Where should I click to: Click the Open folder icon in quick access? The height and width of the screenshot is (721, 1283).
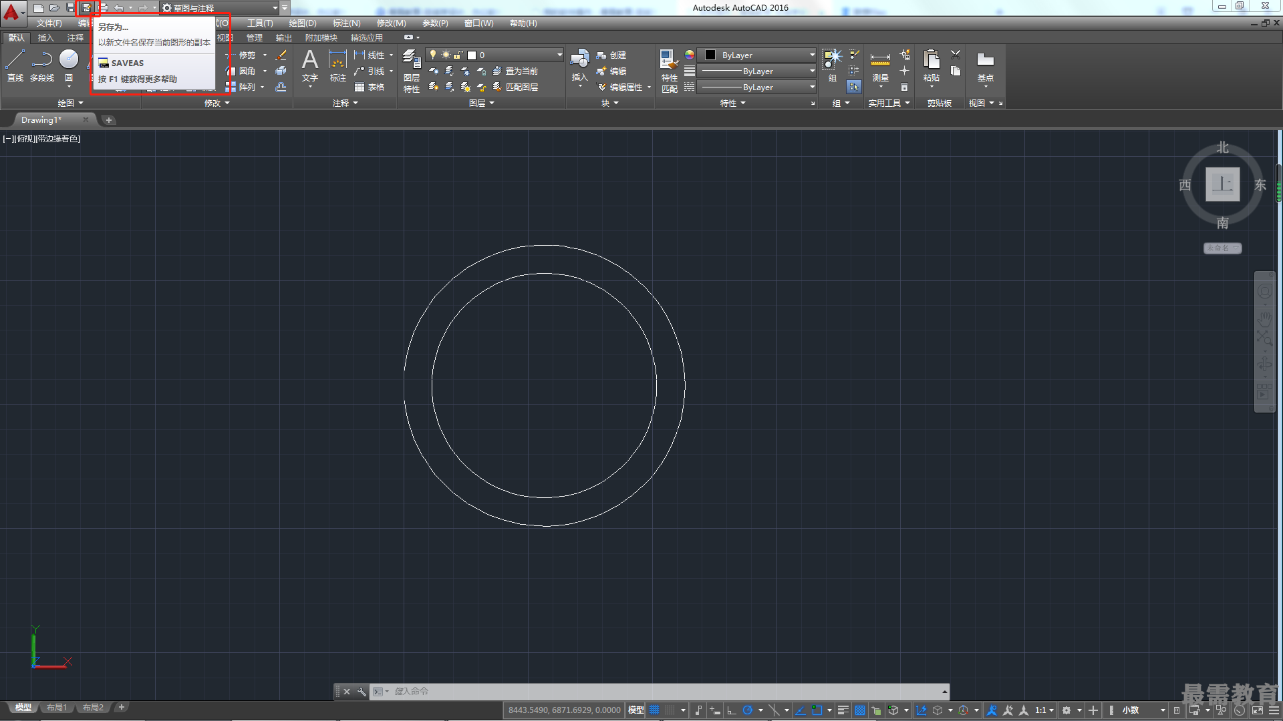click(x=55, y=8)
